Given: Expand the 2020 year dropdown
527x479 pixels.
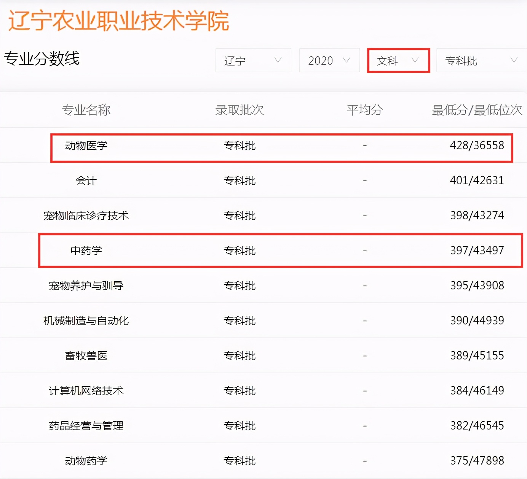Looking at the screenshot, I should [x=329, y=60].
